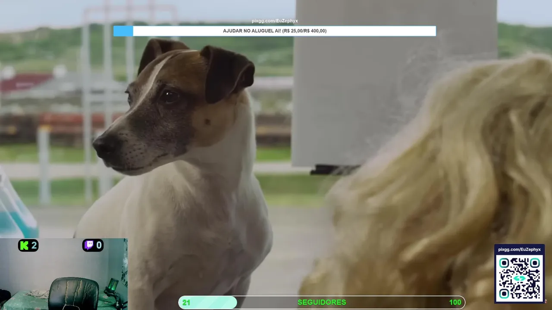
Task: Click the Twitch viewer count icon
Action: click(x=89, y=245)
